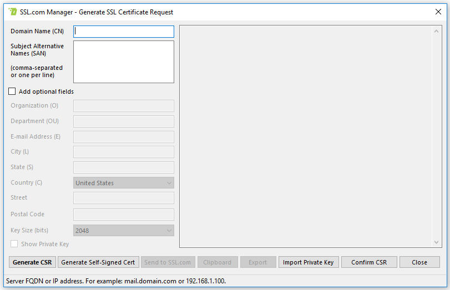Click the Clipboard button
Screen dimensions: 450x290
(x=217, y=262)
